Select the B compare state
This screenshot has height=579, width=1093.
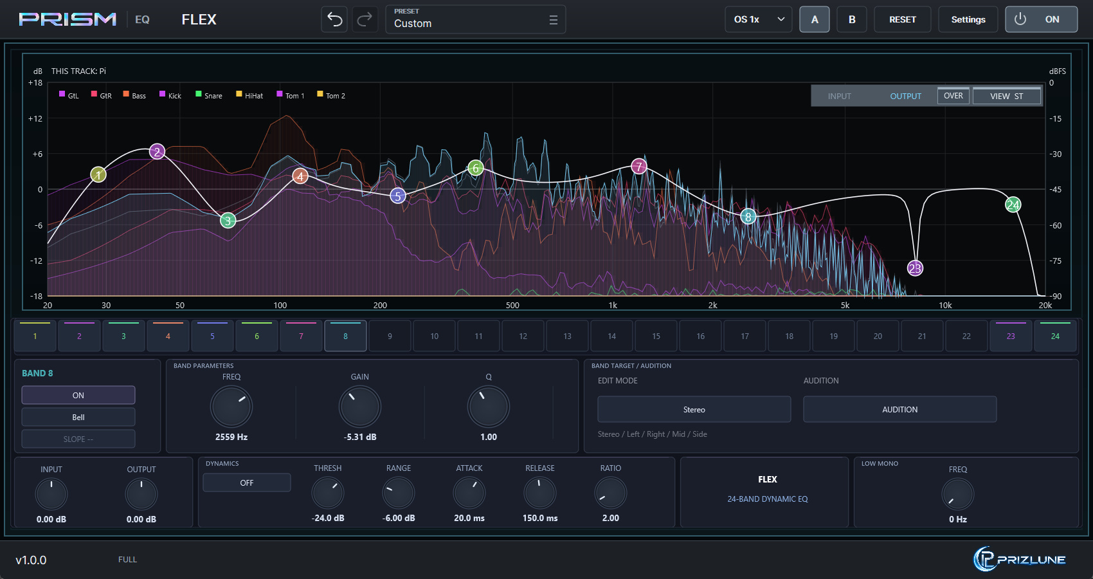(x=852, y=19)
